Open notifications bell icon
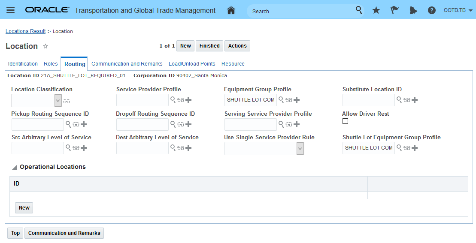476x243 pixels. coord(413,10)
